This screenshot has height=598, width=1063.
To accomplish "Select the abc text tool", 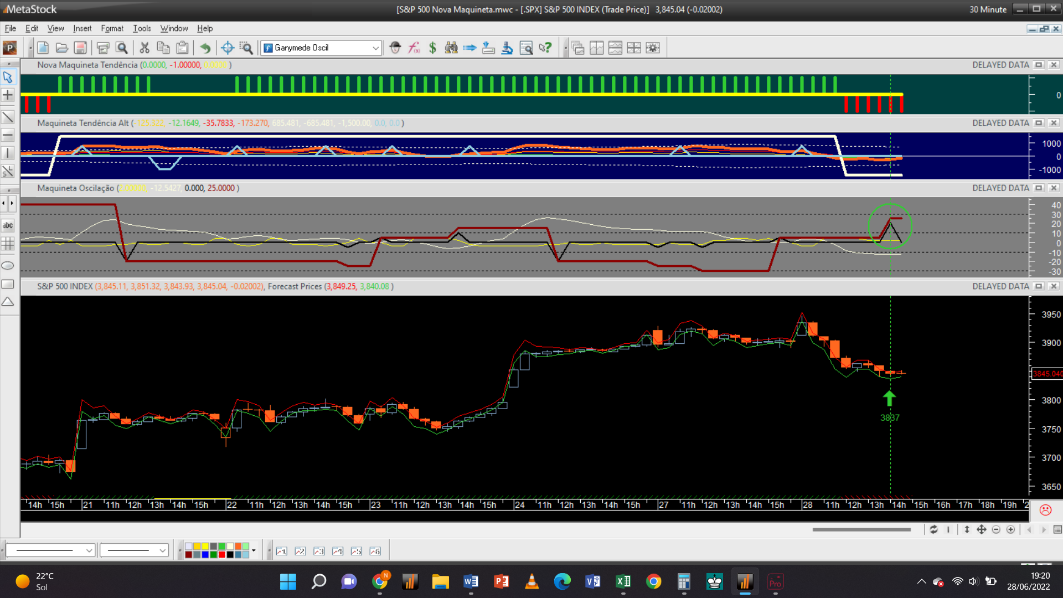I will point(8,225).
